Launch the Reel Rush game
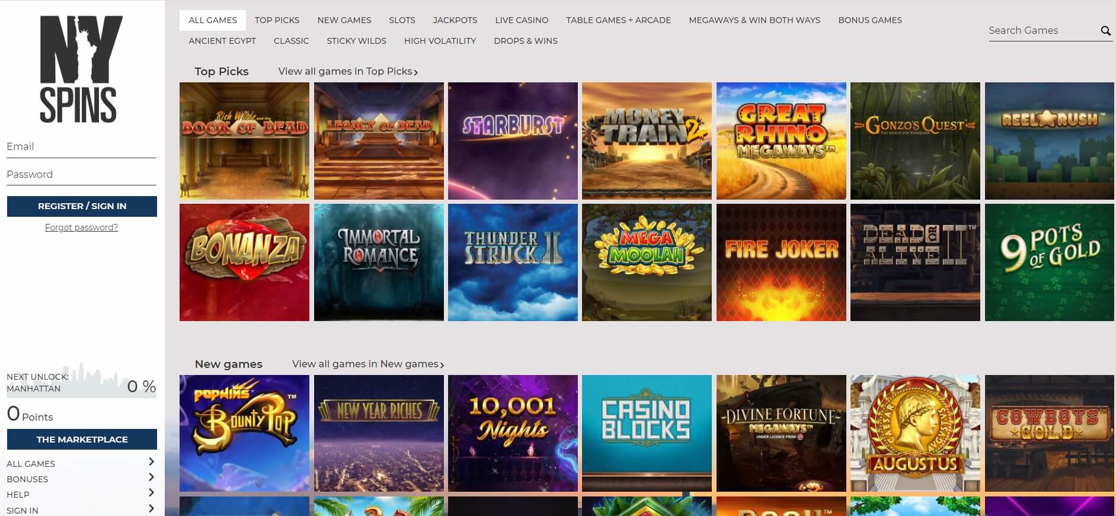 1050,141
